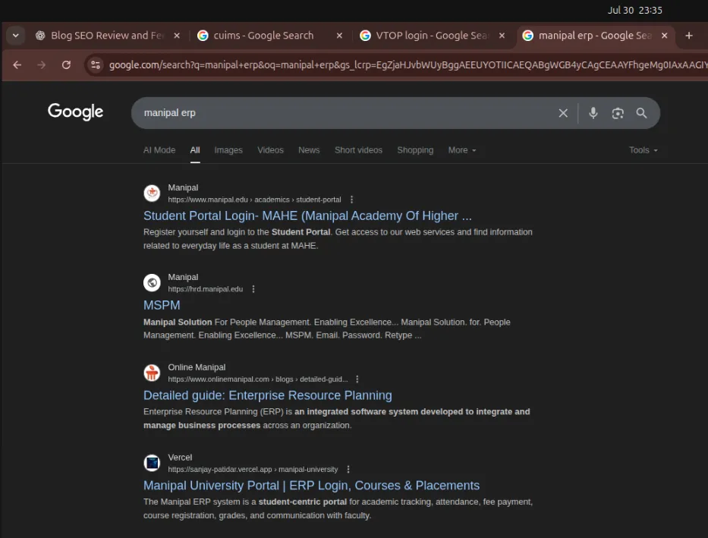
Task: Expand the More filters dropdown
Action: 462,150
